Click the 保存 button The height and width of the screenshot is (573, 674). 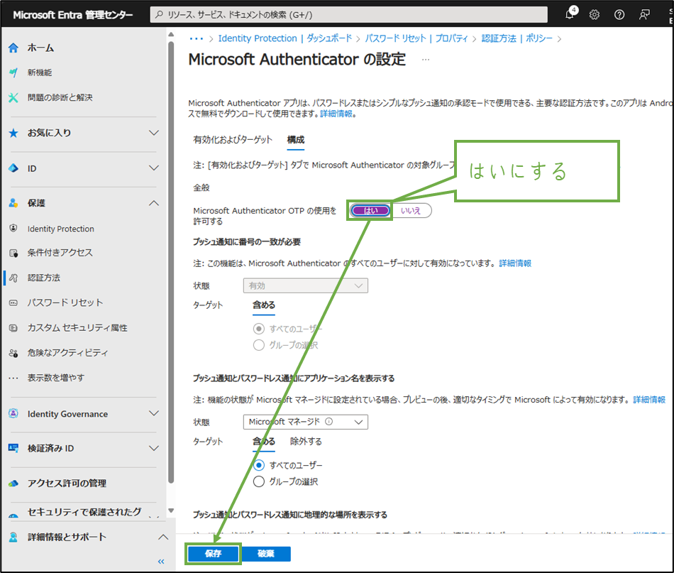pyautogui.click(x=214, y=554)
